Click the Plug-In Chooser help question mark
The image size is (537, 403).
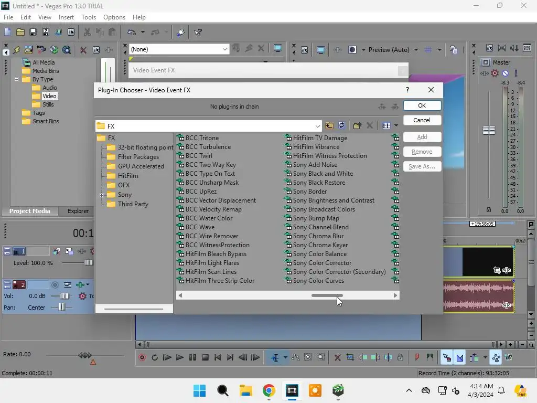point(407,90)
